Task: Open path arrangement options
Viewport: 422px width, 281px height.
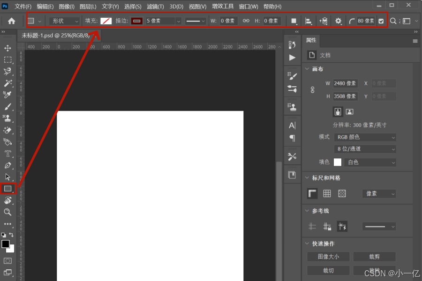Action: point(323,21)
